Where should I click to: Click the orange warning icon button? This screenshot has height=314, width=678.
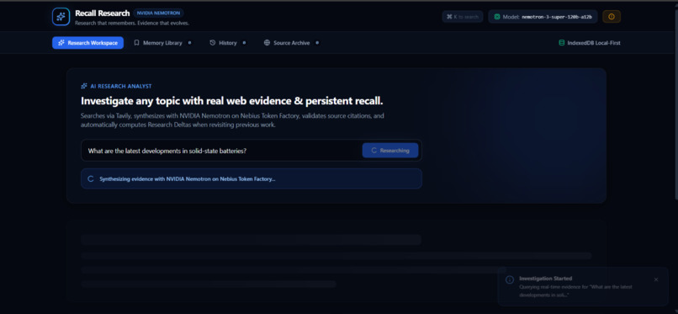pos(612,17)
